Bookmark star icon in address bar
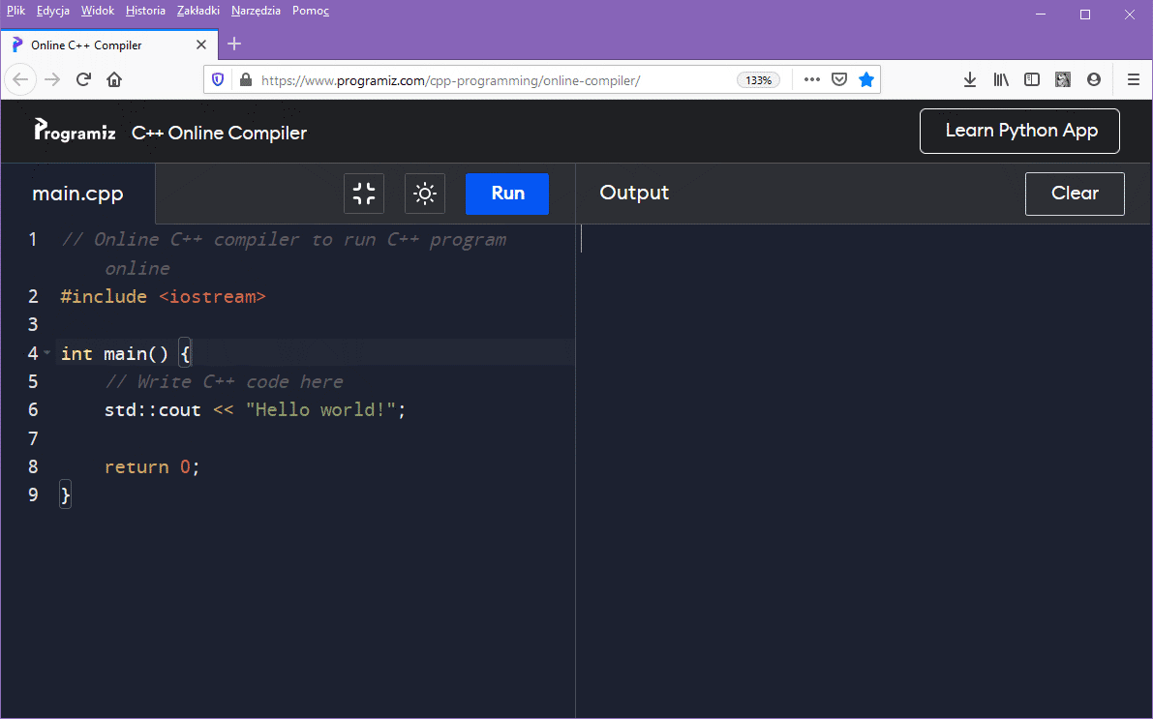The image size is (1153, 719). click(x=866, y=80)
